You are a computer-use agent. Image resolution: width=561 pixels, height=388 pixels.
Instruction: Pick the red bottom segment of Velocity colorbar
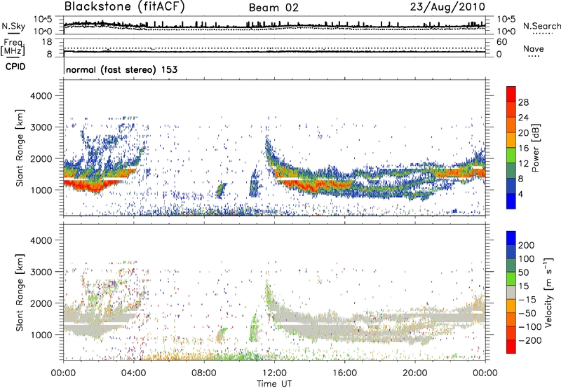[511, 347]
